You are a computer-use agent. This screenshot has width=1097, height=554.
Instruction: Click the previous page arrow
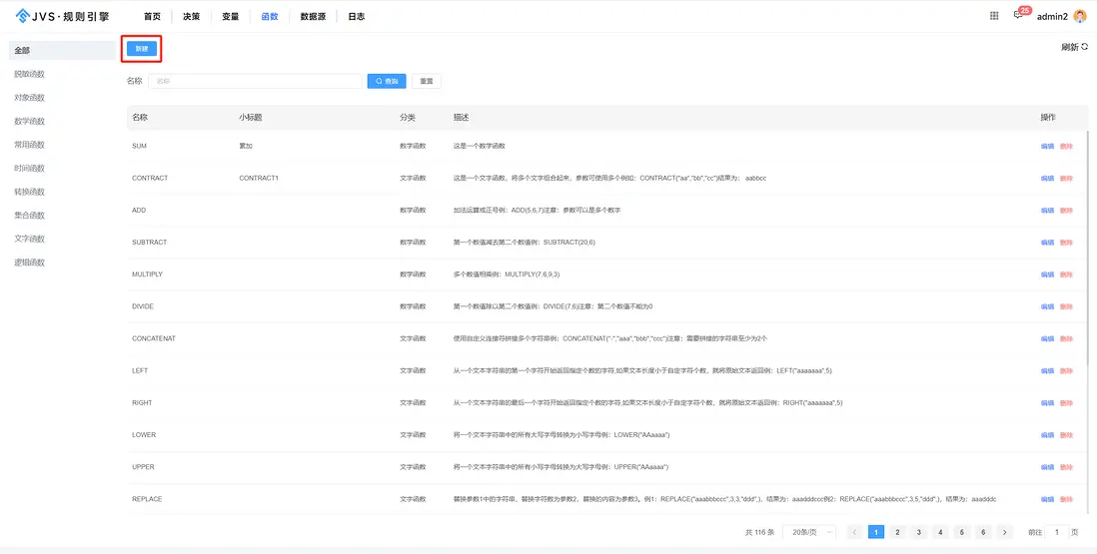(x=854, y=532)
